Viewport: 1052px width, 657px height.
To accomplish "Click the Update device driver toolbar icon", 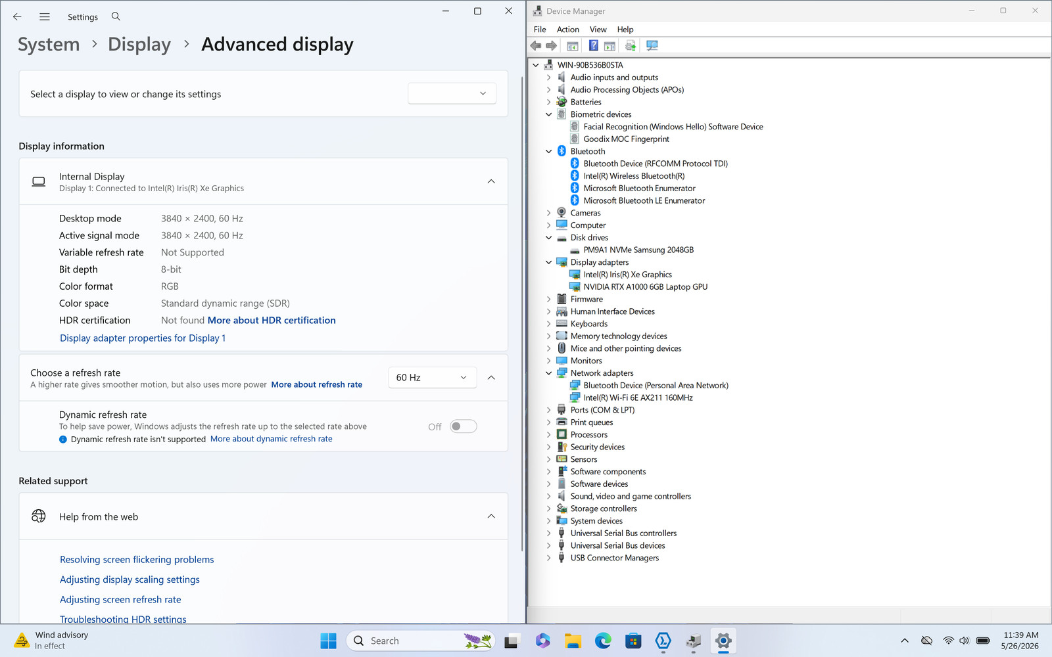I will [x=631, y=45].
